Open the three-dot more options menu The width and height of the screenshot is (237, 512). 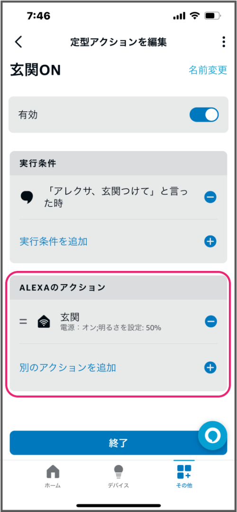pos(224,42)
